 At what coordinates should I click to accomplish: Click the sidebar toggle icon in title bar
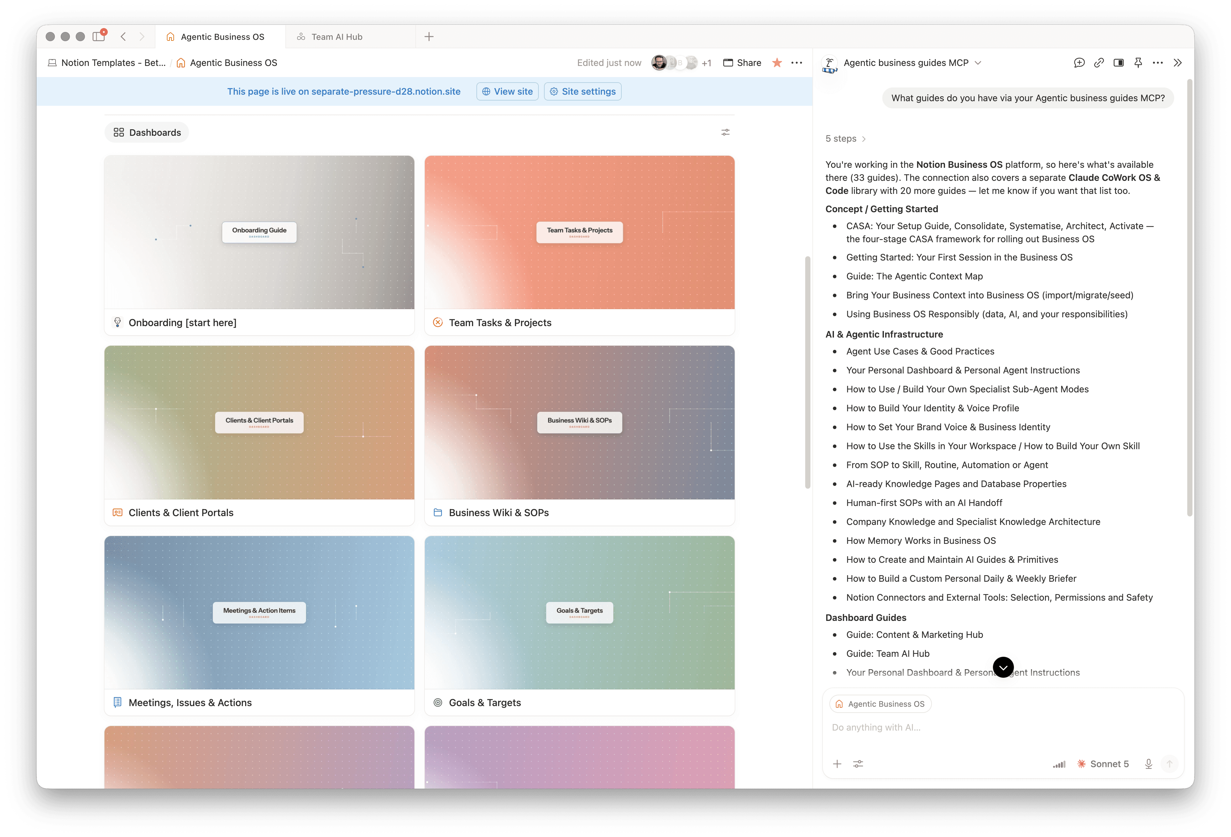pos(99,36)
